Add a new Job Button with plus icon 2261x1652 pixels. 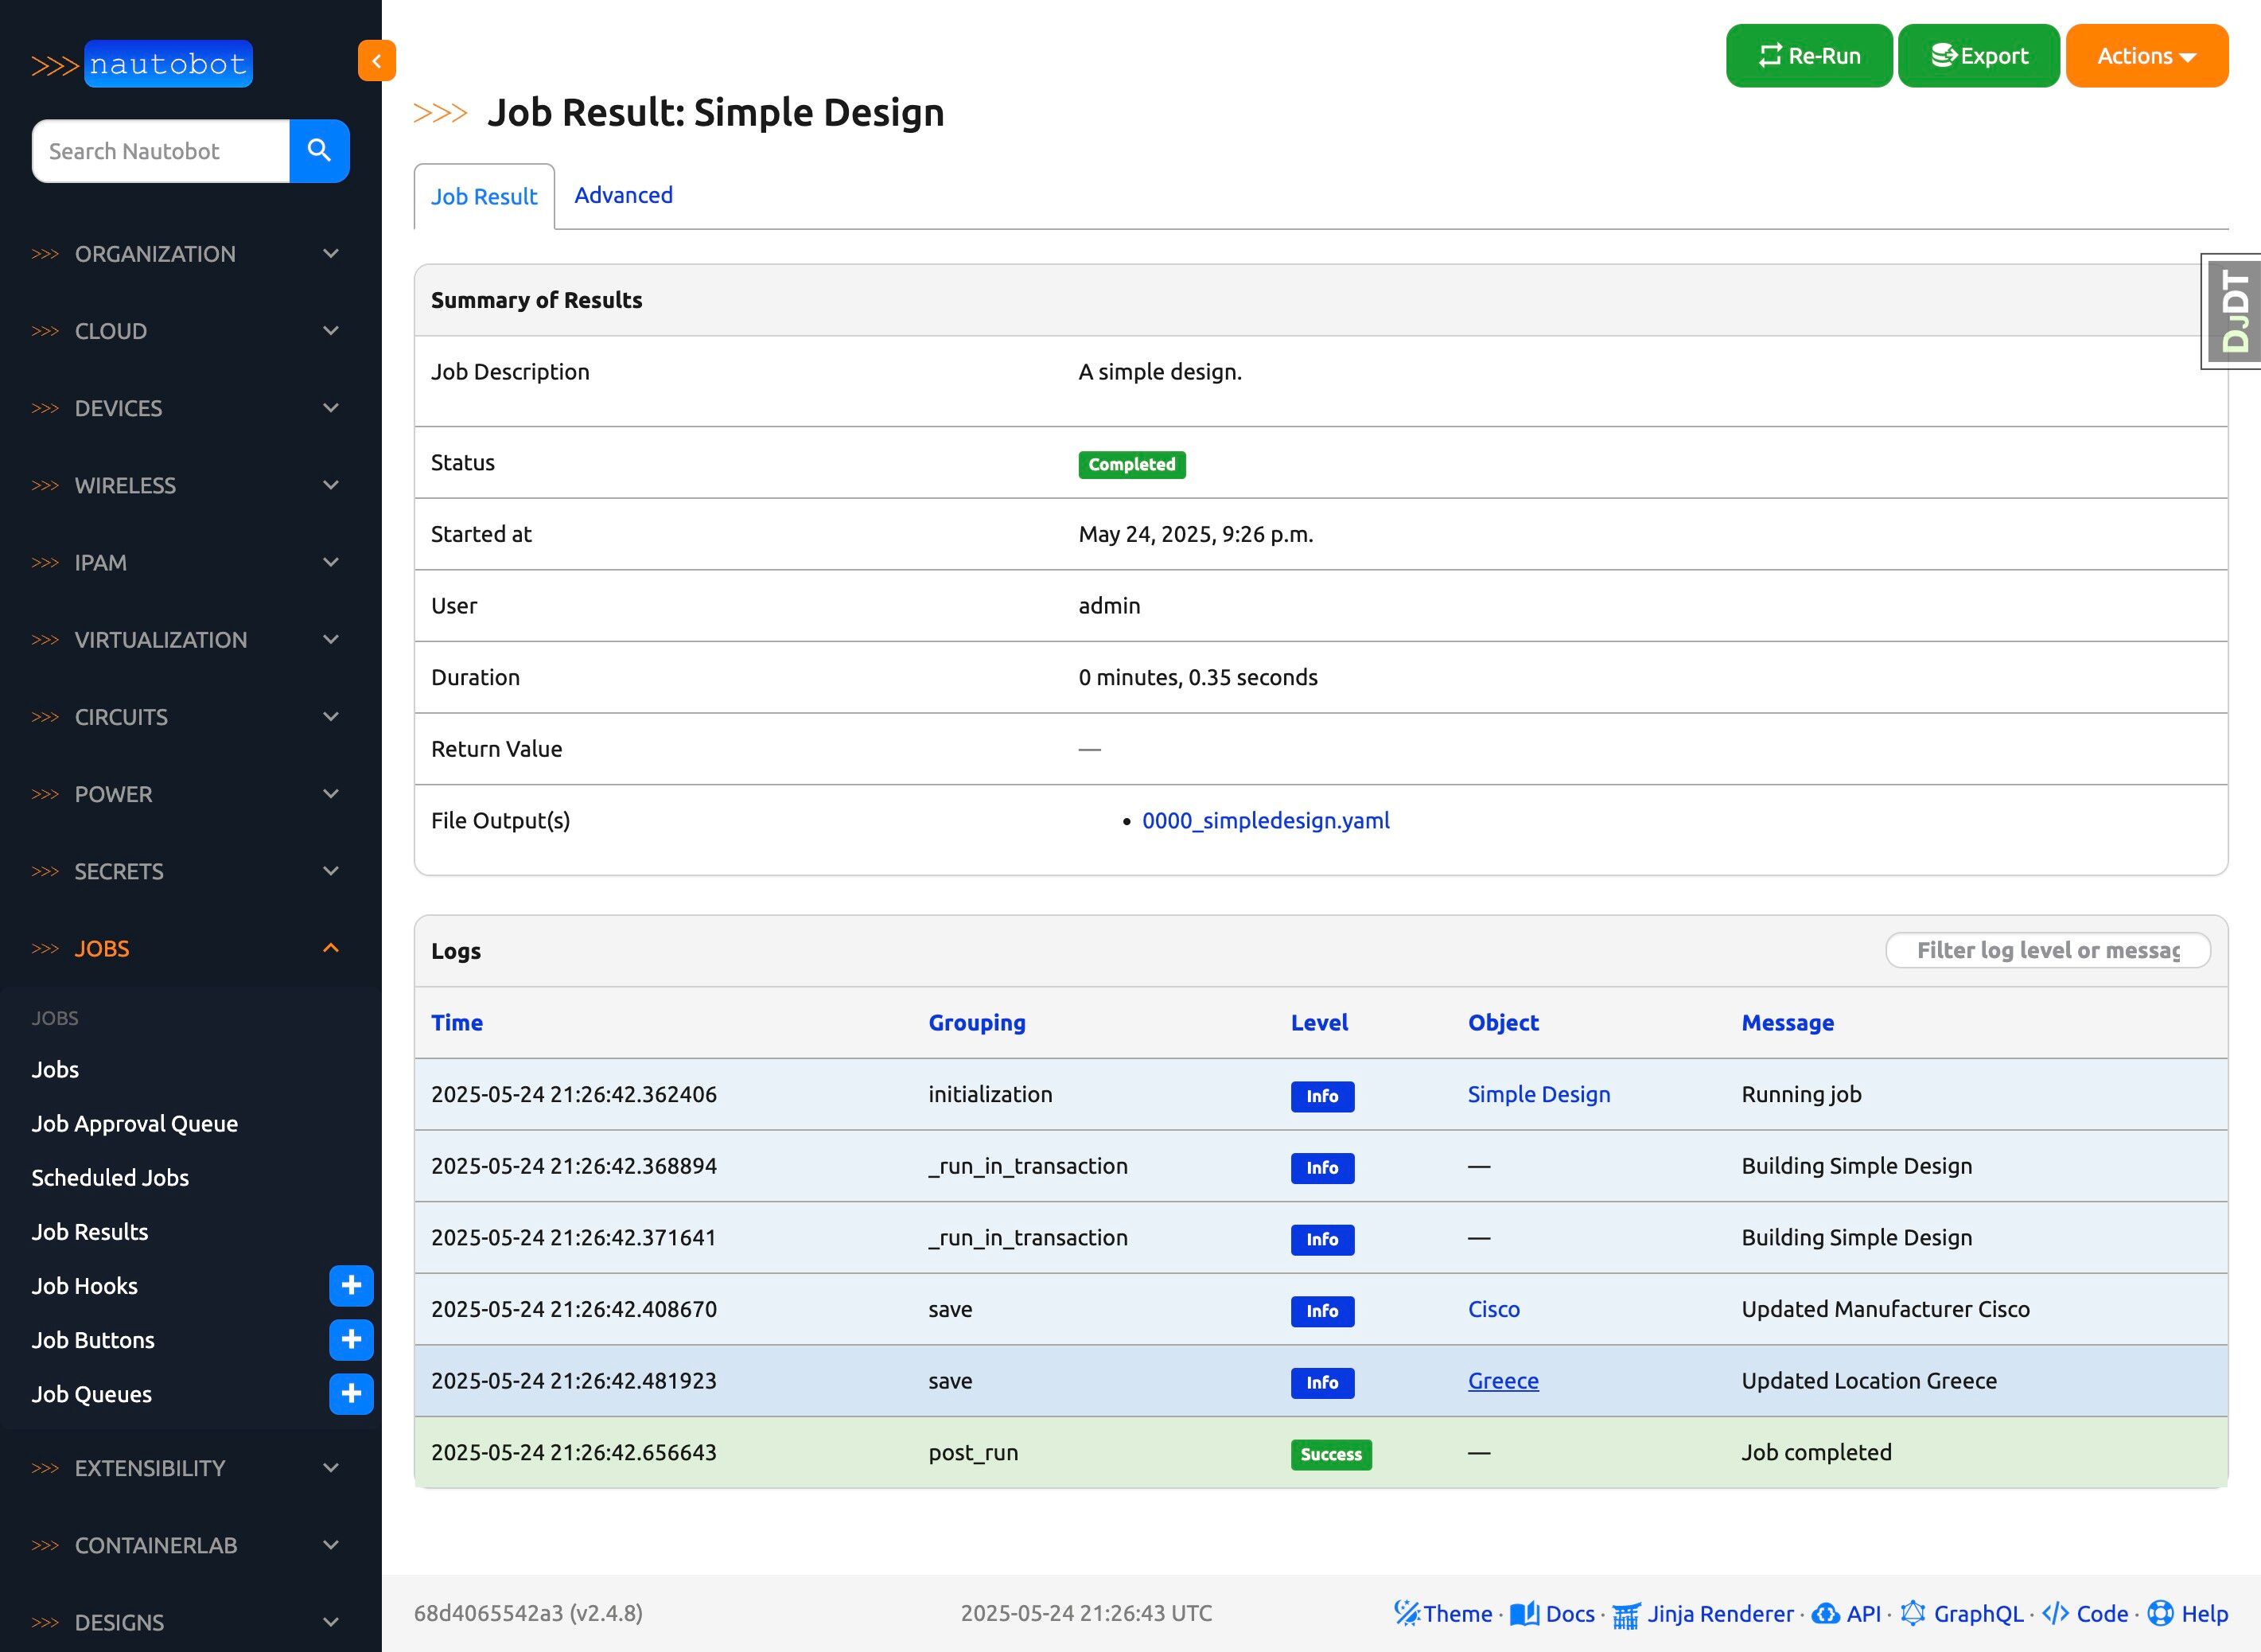point(351,1340)
